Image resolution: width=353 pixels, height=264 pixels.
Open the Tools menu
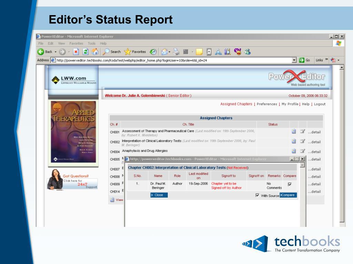coord(92,43)
